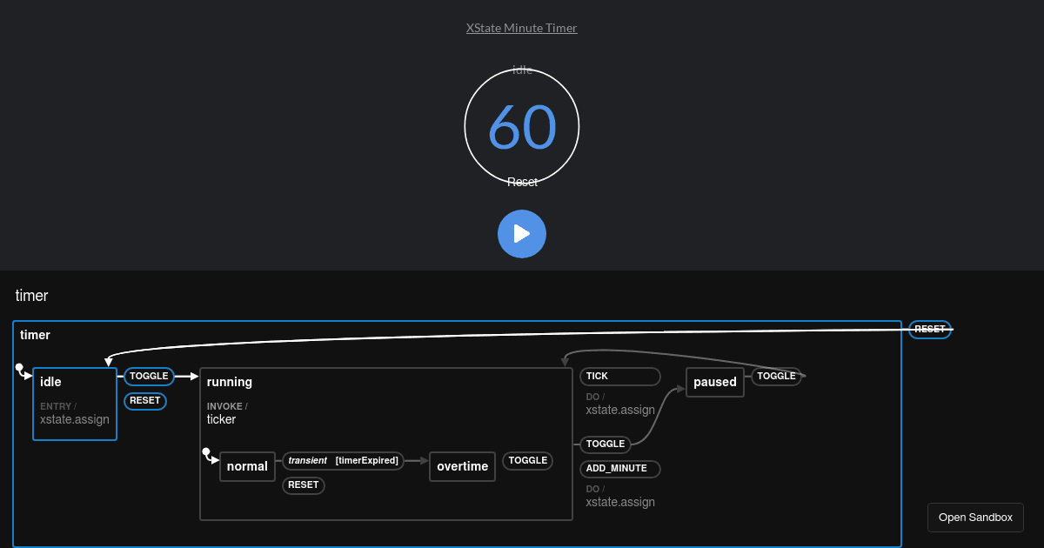1044x548 pixels.
Task: Trigger the TOGGLE event leading to paused
Action: (606, 444)
